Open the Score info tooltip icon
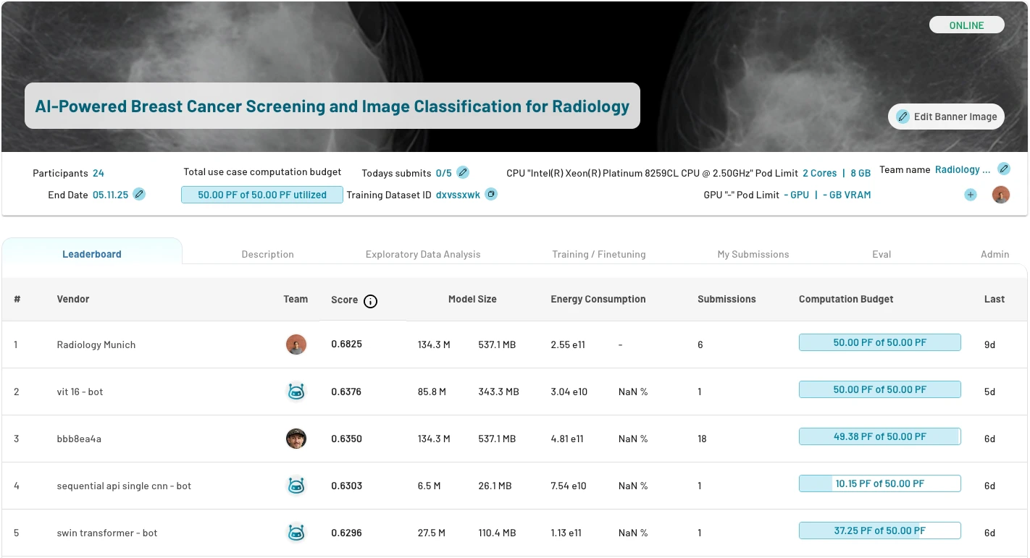 (370, 302)
